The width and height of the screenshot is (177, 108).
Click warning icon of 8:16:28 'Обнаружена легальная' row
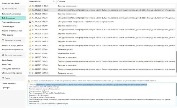(30, 18)
